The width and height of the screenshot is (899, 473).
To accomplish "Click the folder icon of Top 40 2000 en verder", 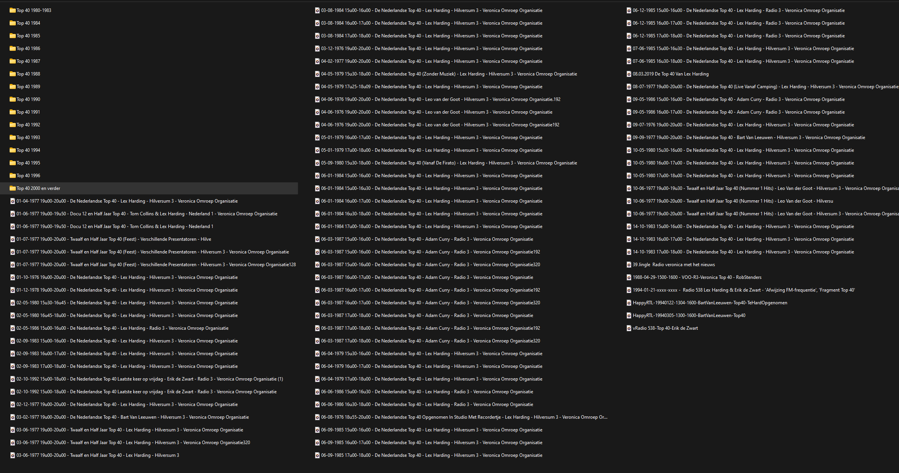I will pyautogui.click(x=13, y=188).
